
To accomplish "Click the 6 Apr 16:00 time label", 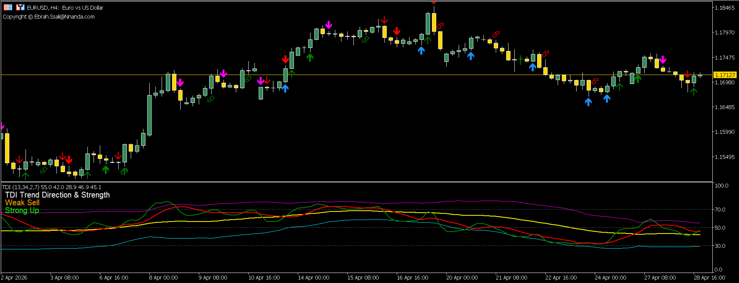I will [x=114, y=278].
